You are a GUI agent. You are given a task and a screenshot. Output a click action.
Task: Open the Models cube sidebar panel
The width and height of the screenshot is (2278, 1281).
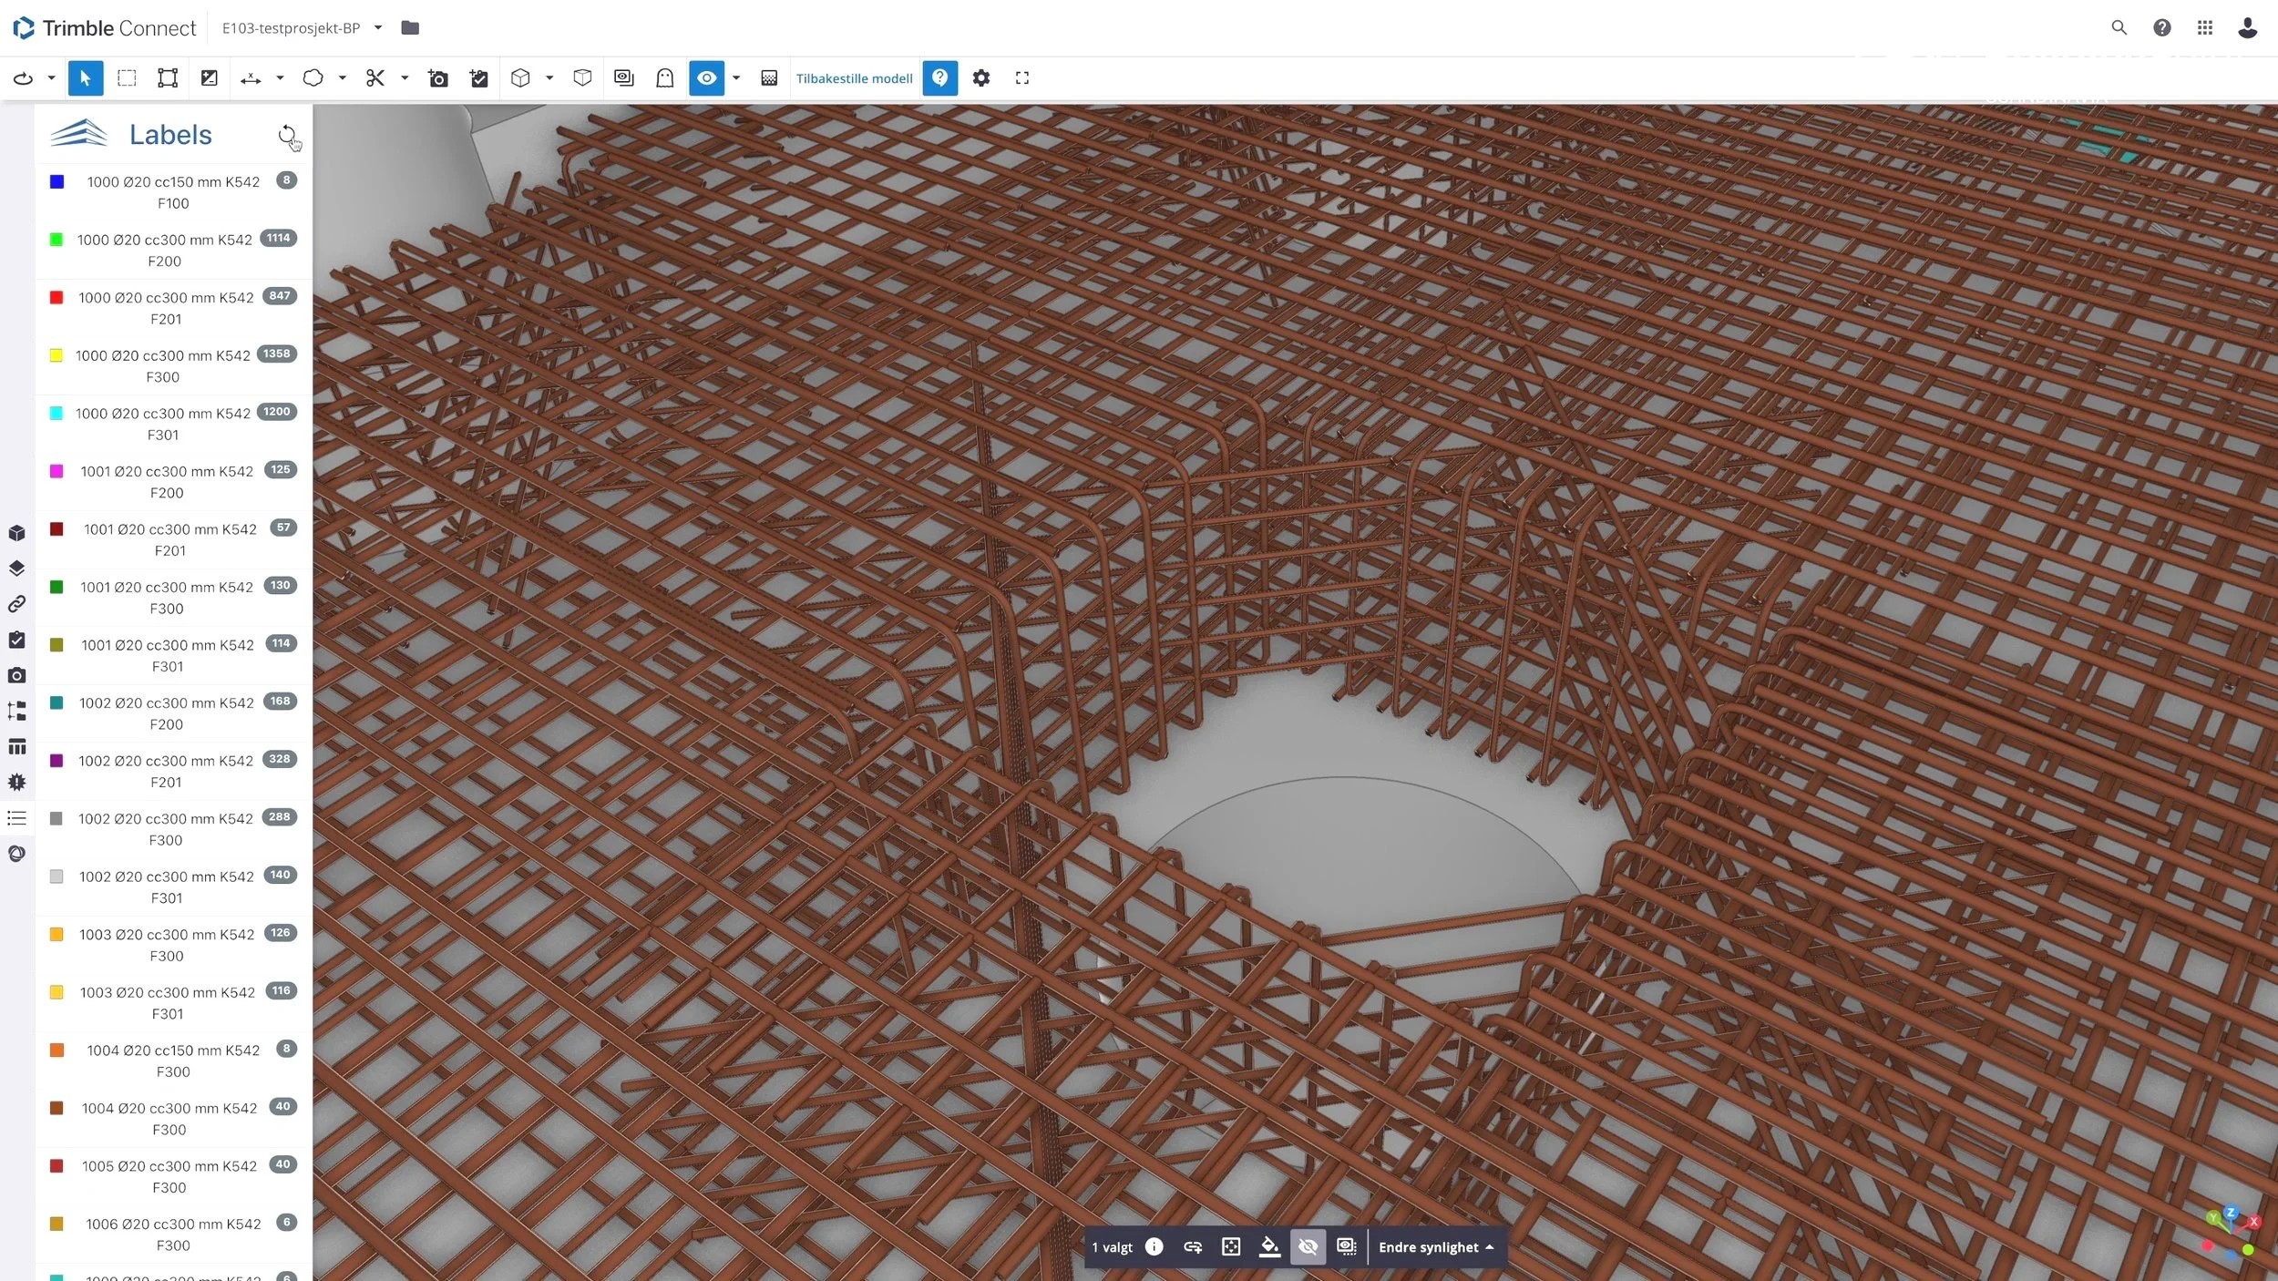(16, 533)
